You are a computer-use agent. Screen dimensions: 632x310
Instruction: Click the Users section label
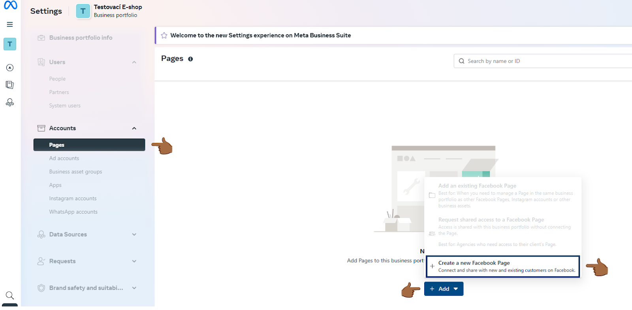57,62
